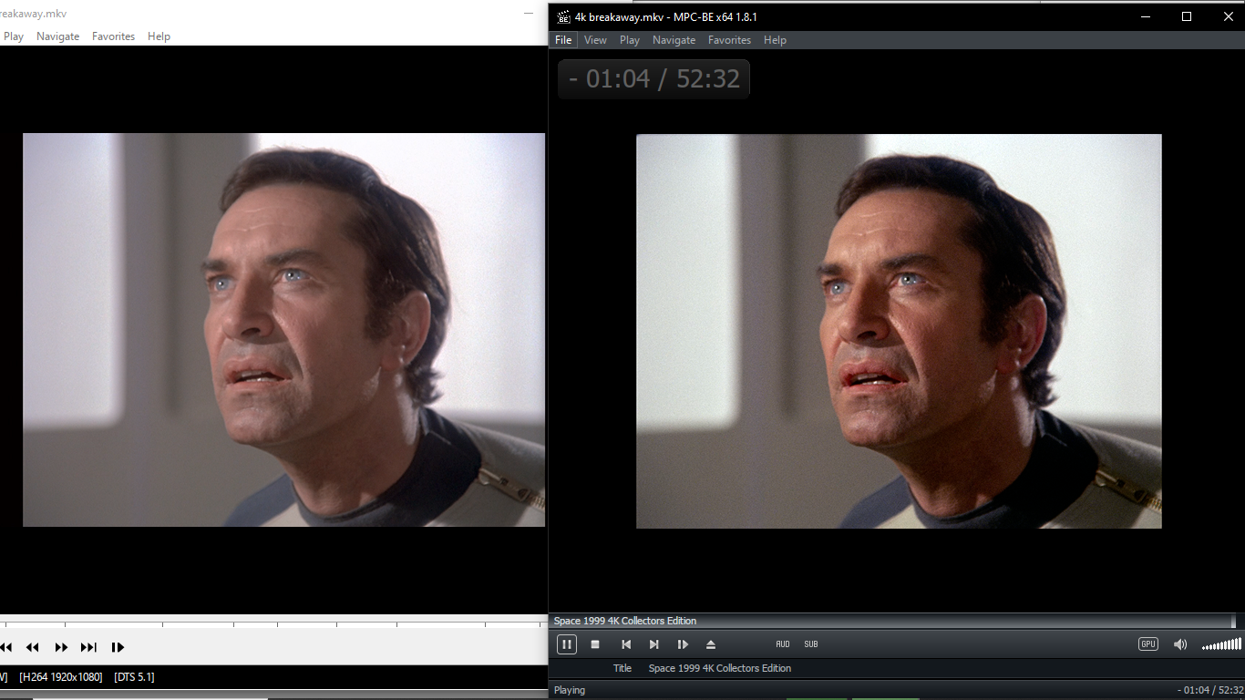Open the View menu in MPC-BE

[595, 40]
